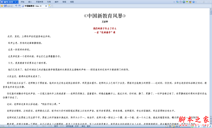The height and width of the screenshot is (128, 212).
Task: Toggle 改写 mode in status bar
Action: click(x=62, y=126)
